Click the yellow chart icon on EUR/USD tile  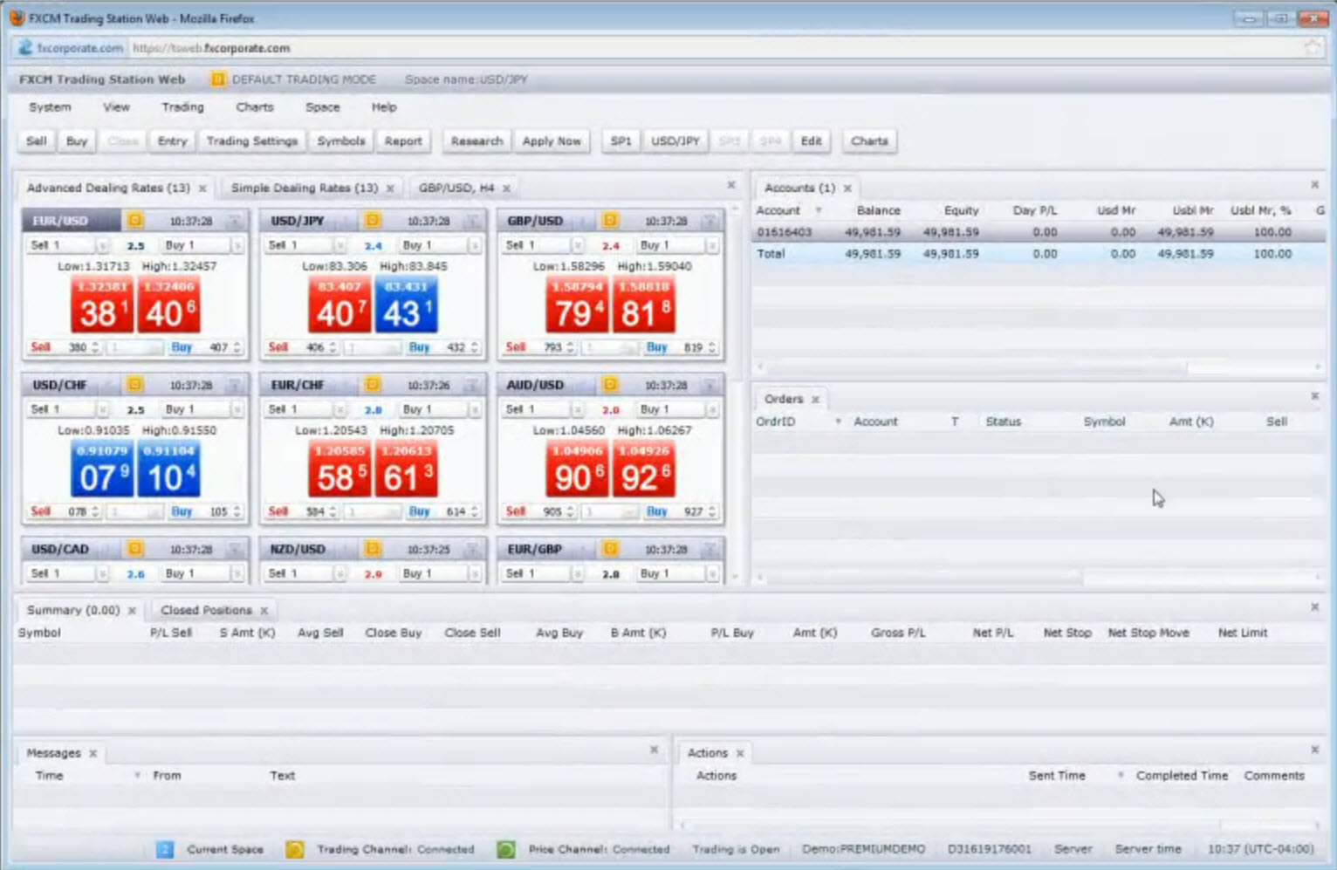(134, 220)
